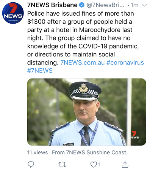Open the share tweet icon
147x170 pixels.
point(125,164)
